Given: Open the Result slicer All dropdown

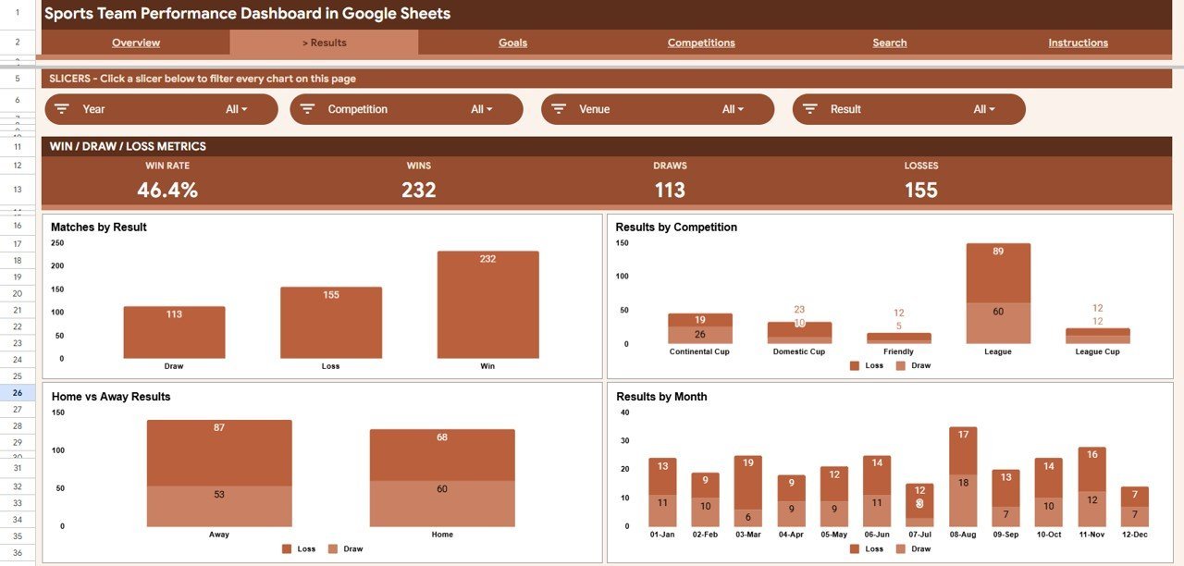Looking at the screenshot, I should [984, 109].
